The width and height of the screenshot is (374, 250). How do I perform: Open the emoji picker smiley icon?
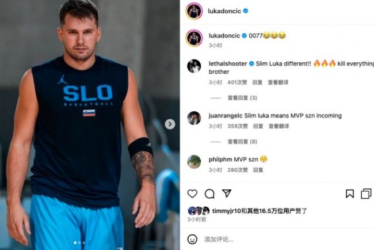click(x=192, y=239)
